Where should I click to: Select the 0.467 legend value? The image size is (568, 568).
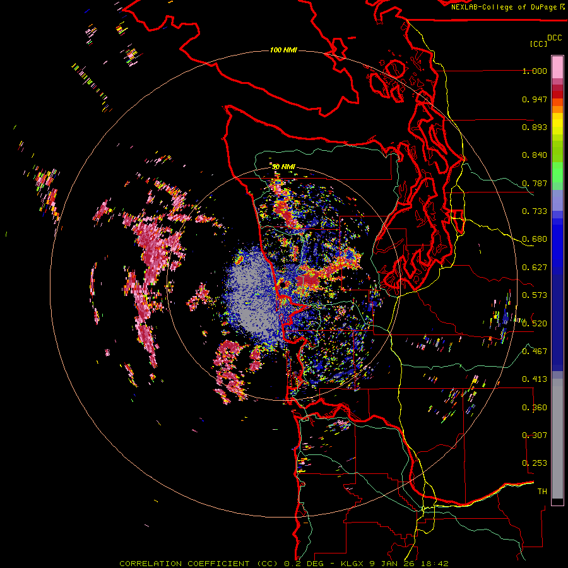(535, 352)
